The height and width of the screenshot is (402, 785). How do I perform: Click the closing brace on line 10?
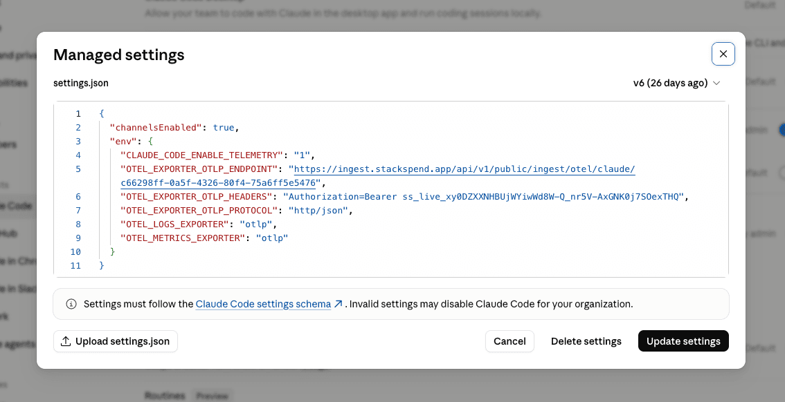[113, 251]
